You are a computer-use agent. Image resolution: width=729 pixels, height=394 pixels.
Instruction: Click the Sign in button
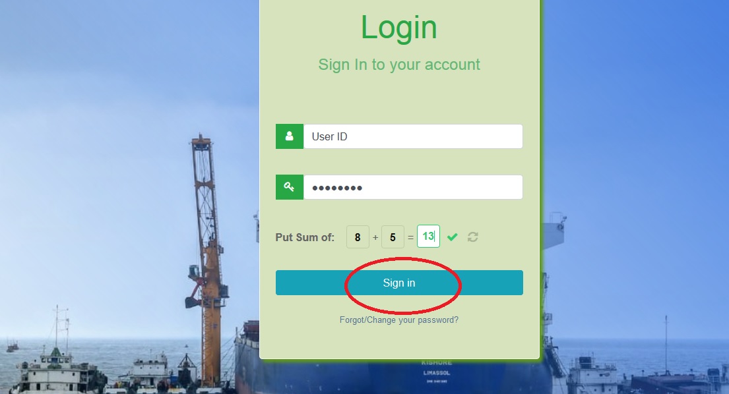pos(399,283)
